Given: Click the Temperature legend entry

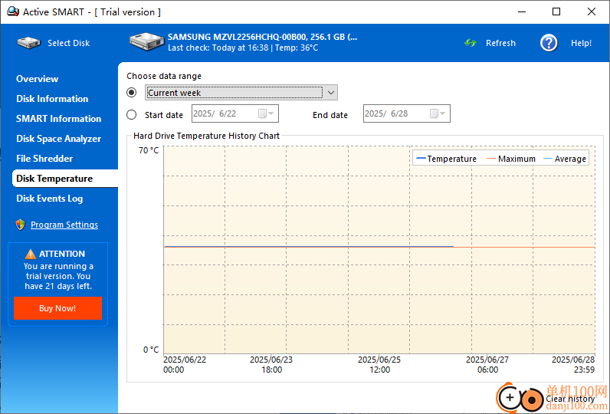Looking at the screenshot, I should pyautogui.click(x=446, y=159).
